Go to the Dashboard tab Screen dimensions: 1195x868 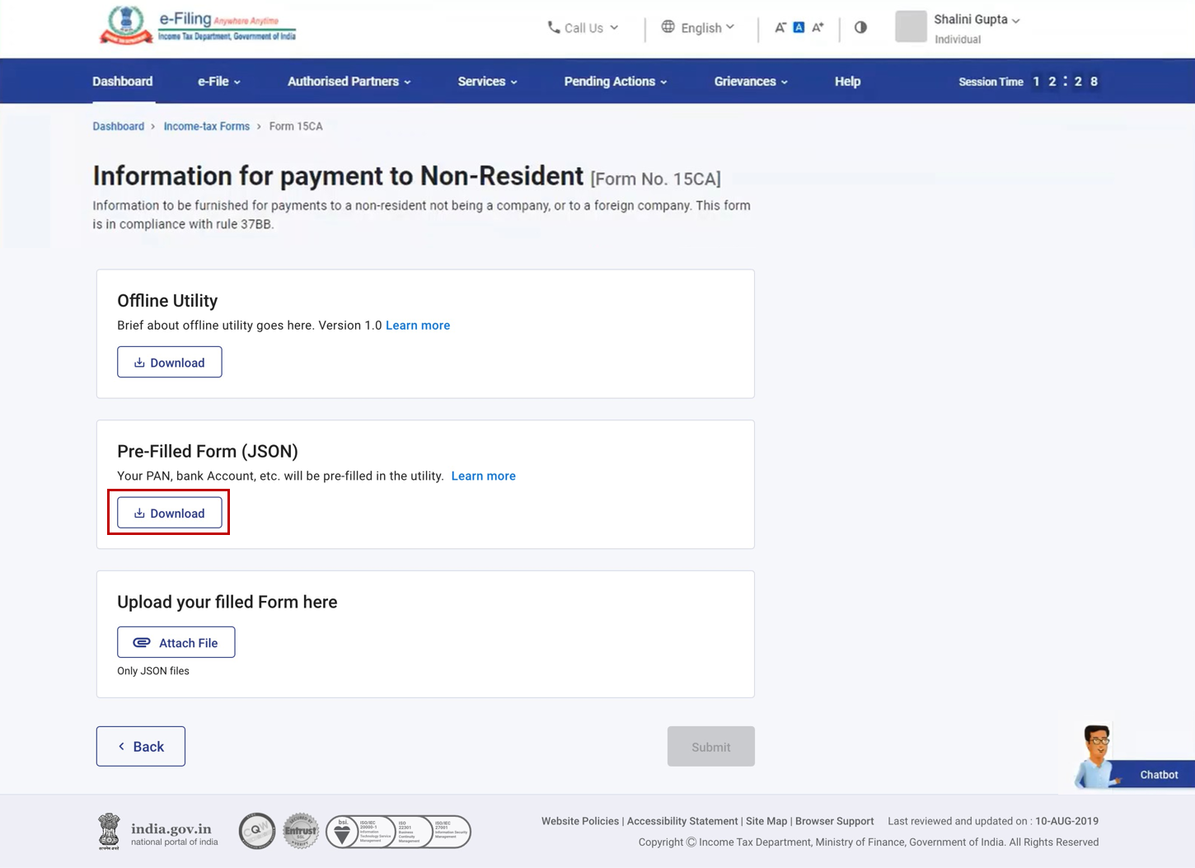(x=122, y=82)
